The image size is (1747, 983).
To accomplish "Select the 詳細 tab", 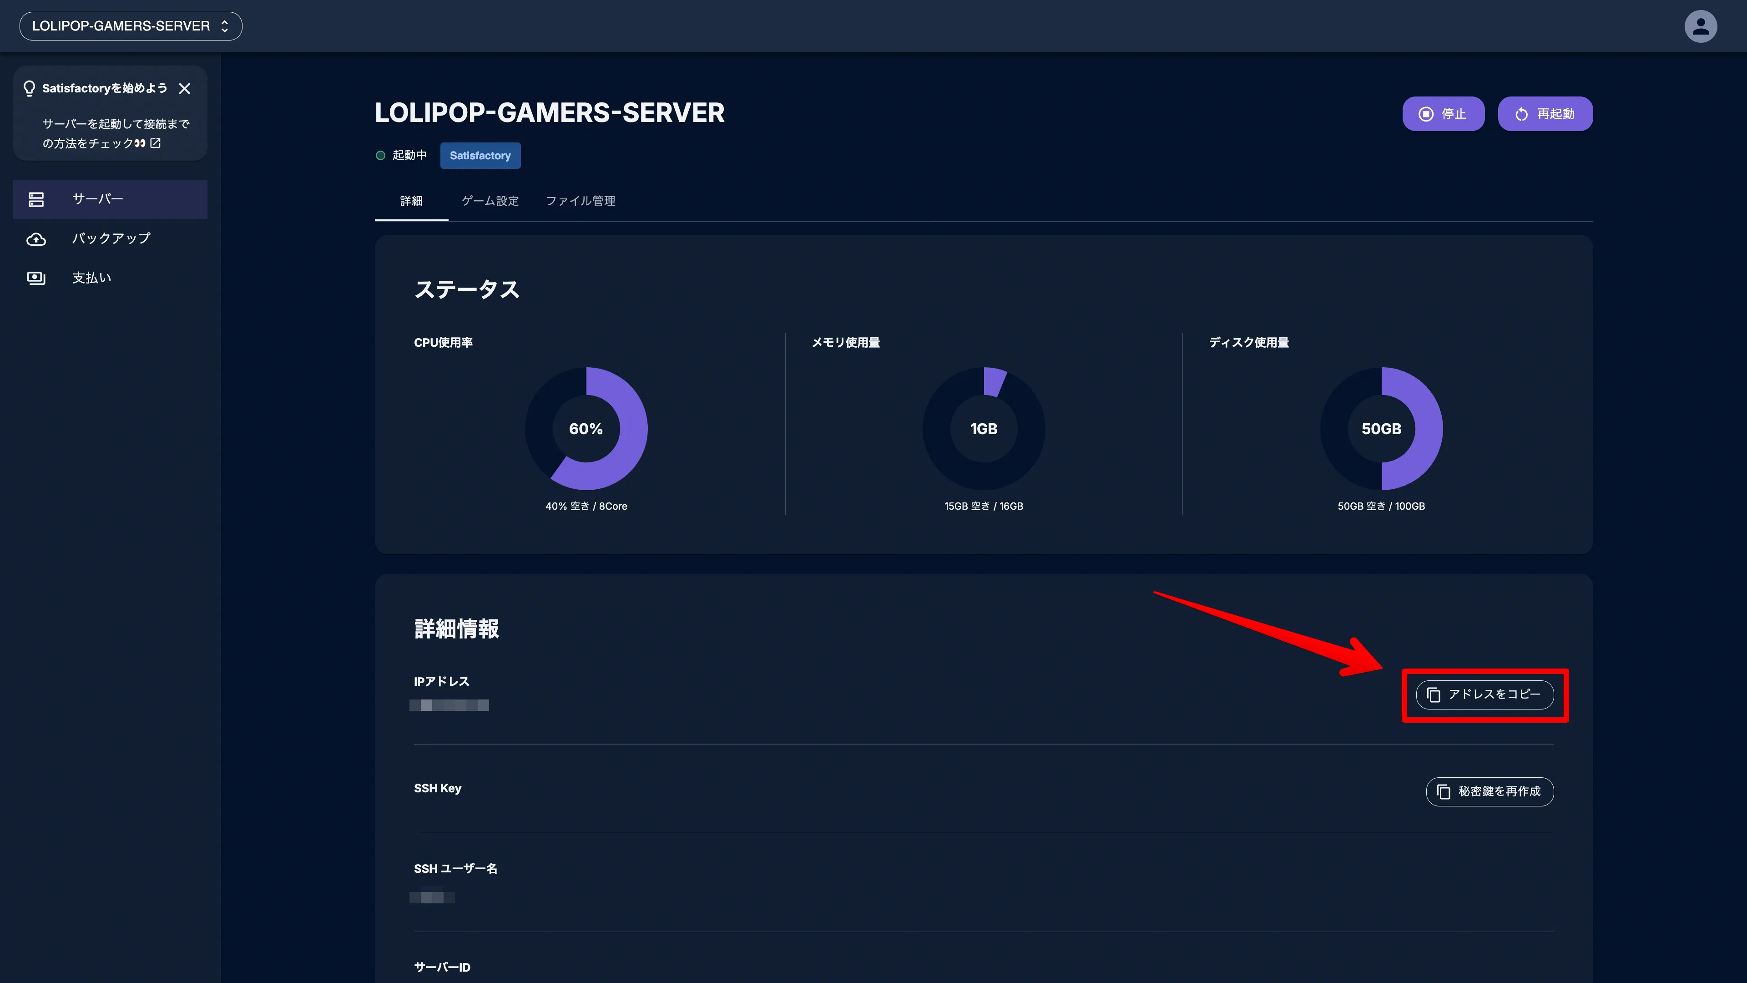I will pyautogui.click(x=411, y=201).
